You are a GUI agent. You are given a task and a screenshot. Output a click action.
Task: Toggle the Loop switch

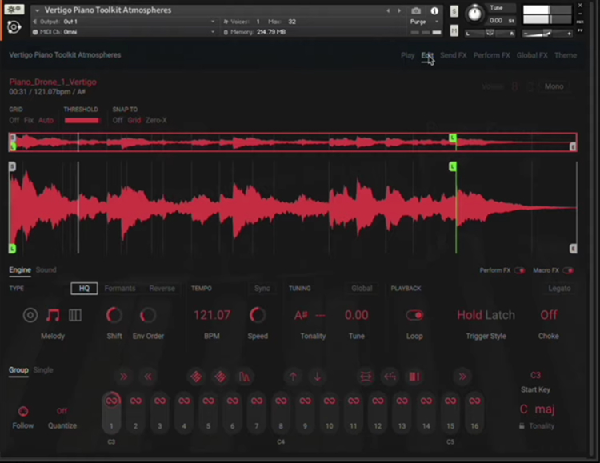point(414,315)
